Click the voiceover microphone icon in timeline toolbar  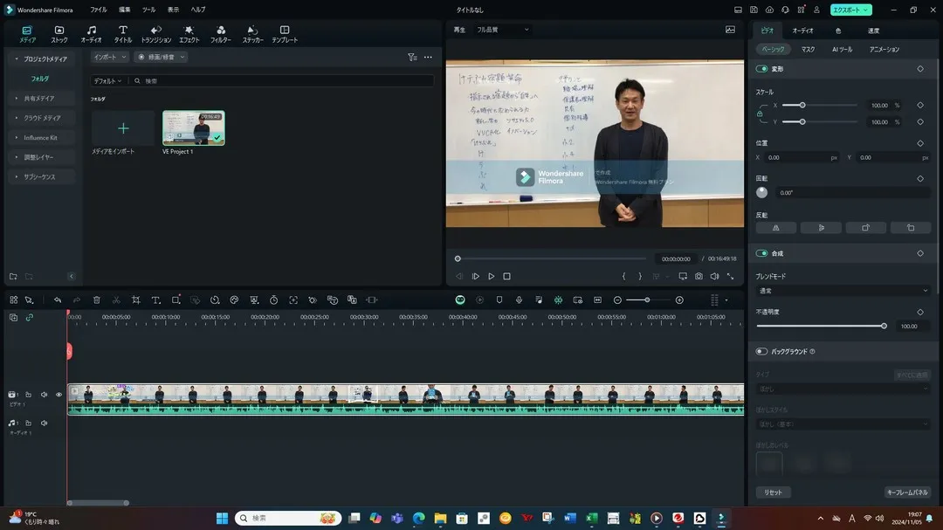[519, 299]
